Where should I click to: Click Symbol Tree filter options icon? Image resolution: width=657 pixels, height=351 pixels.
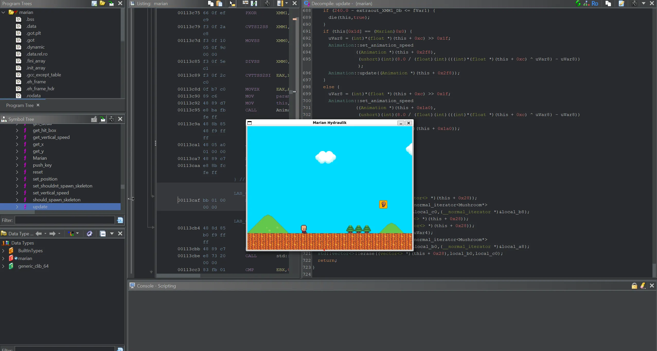click(120, 220)
